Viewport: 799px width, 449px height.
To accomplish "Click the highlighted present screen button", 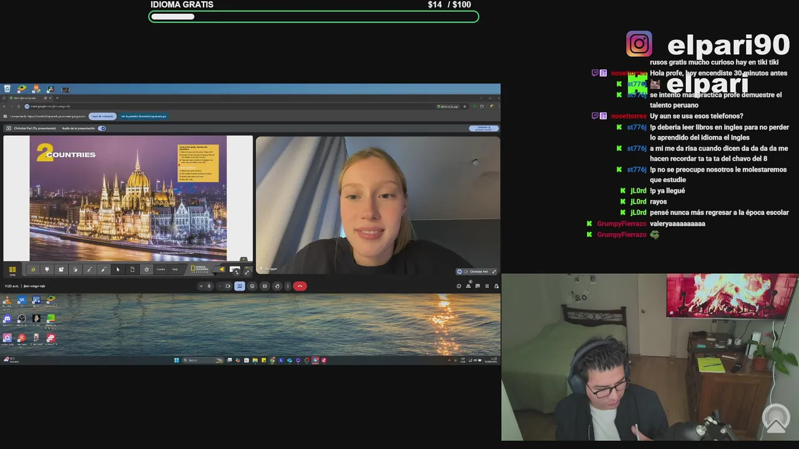I will coord(240,286).
